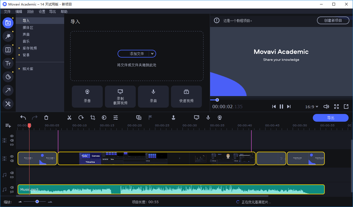Open the 导出 menu in menu bar
353x207 pixels.
(52, 12)
